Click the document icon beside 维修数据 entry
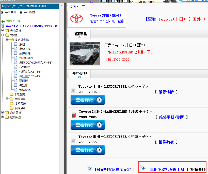Screen dimensions: 208x174 tap(73, 141)
